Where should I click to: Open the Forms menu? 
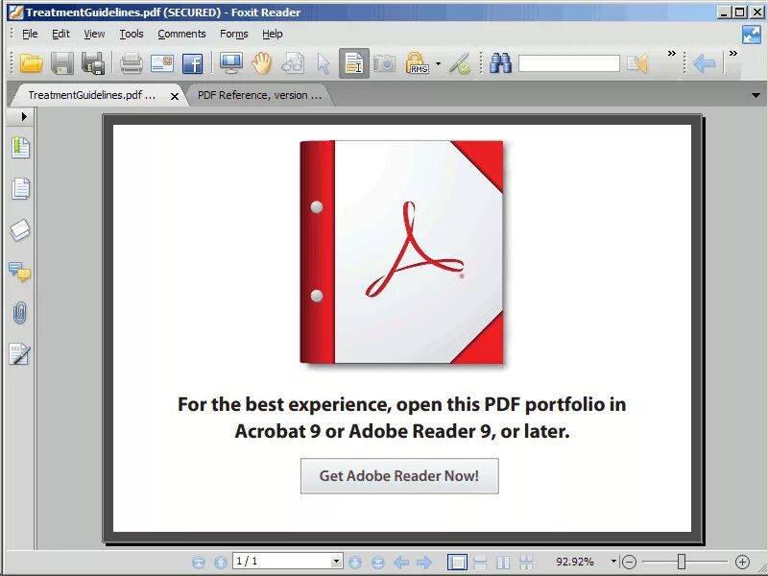point(233,34)
